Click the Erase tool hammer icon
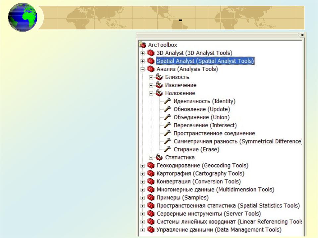Image resolution: width=318 pixels, height=238 pixels. click(x=168, y=149)
